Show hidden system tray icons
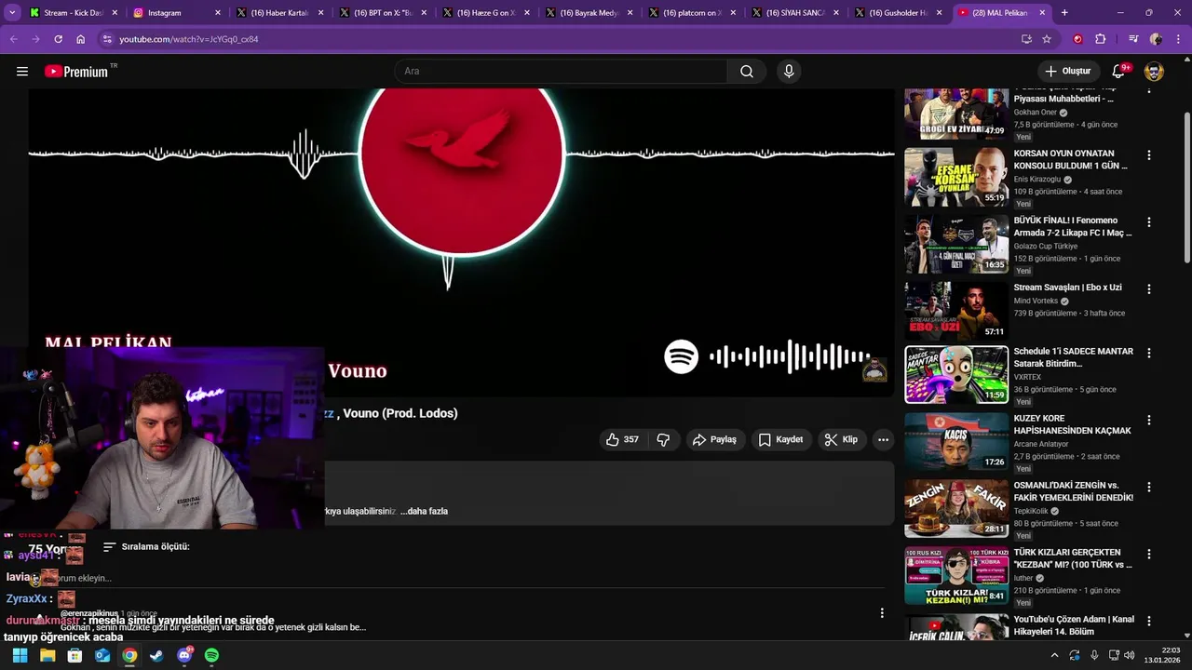 [x=1054, y=655]
